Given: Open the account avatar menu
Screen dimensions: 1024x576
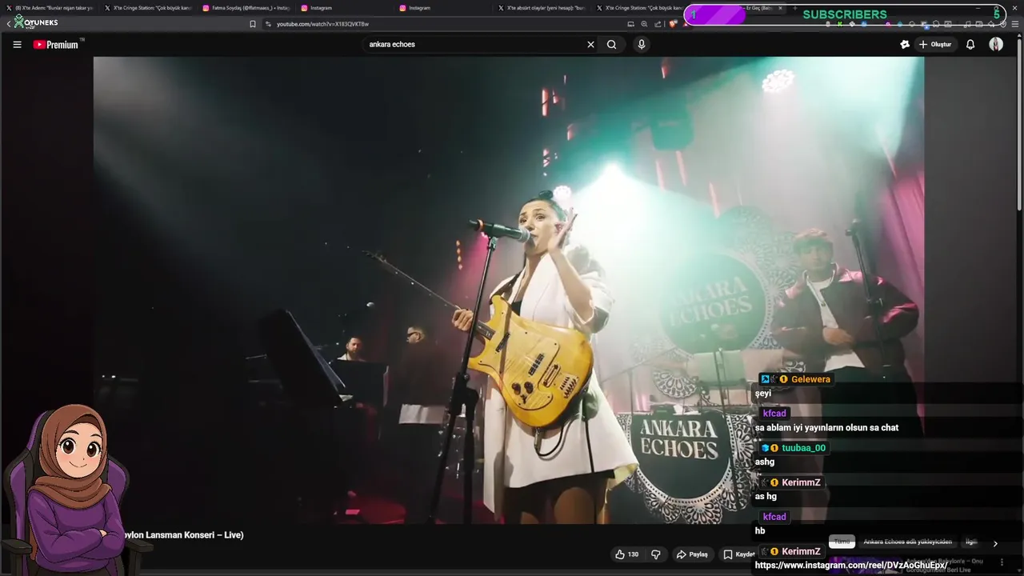Looking at the screenshot, I should (996, 45).
